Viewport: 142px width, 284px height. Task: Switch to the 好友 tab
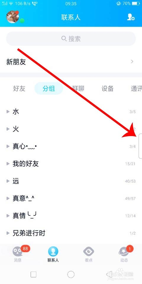pos(19,88)
